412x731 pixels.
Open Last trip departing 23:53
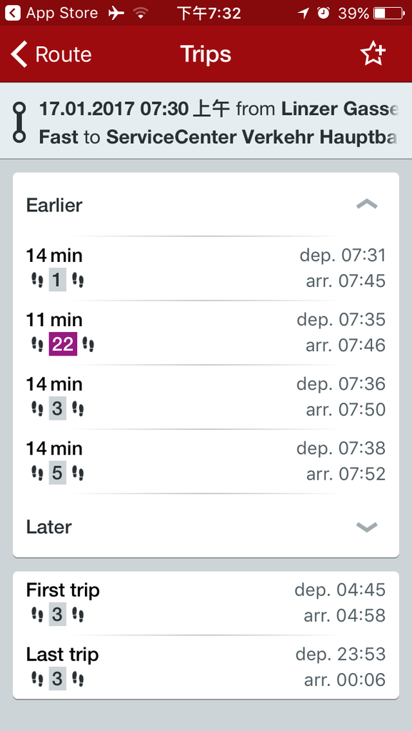206,667
